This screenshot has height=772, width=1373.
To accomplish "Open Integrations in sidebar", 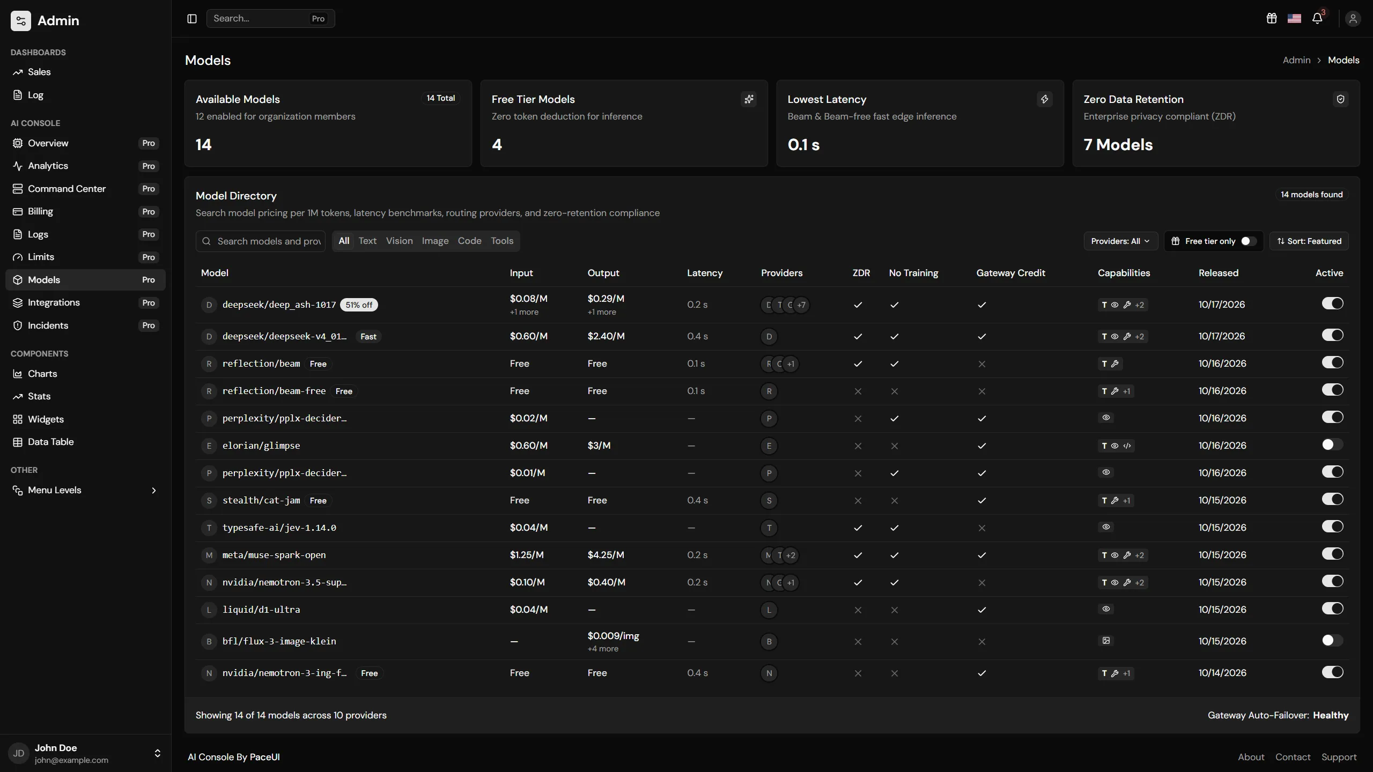I will pyautogui.click(x=85, y=302).
